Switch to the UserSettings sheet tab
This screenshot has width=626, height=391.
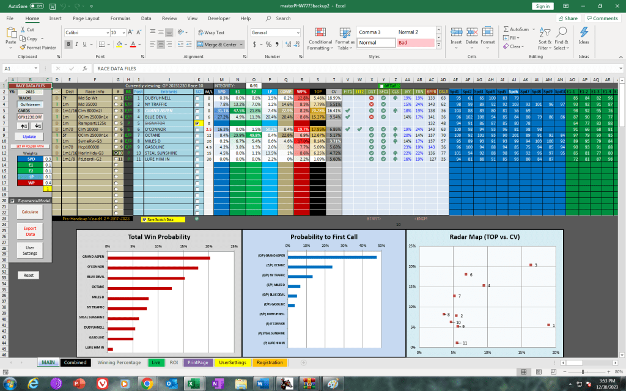[232, 362]
